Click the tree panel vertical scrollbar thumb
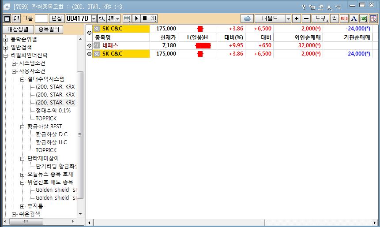Screen dimensions: 380x227 (80, 135)
